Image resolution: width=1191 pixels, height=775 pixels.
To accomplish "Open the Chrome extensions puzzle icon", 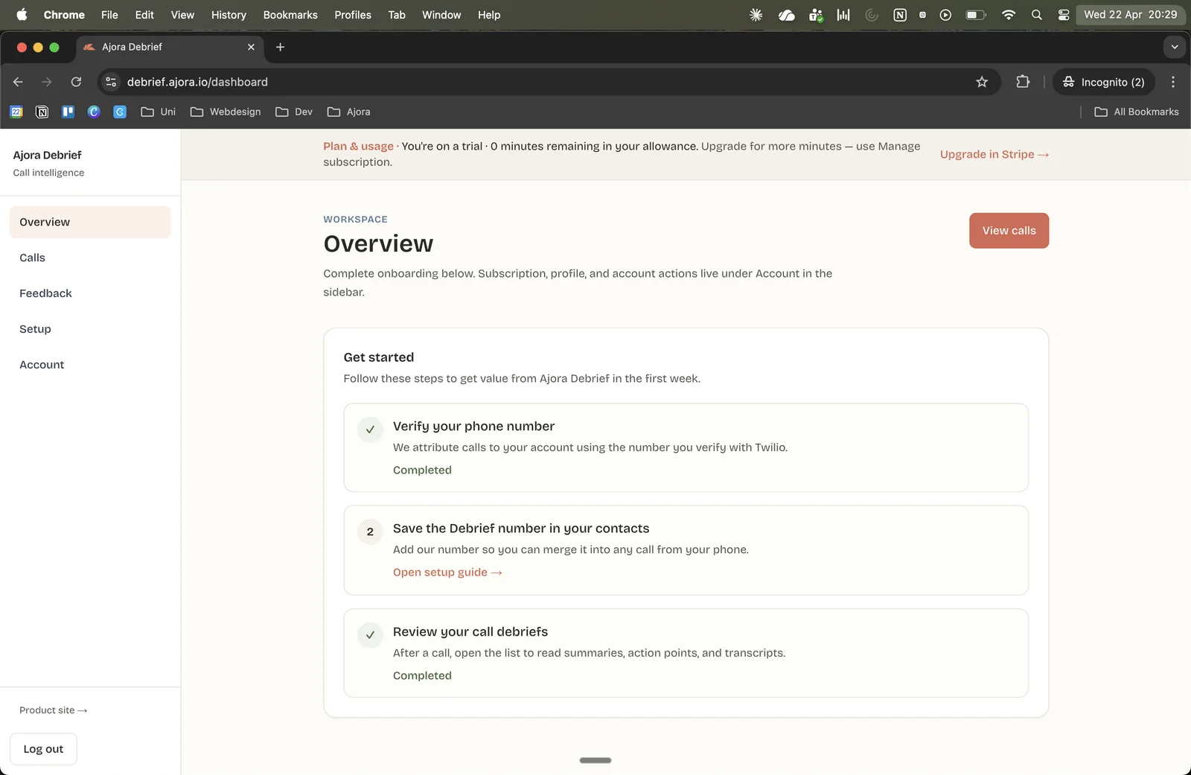I will (1023, 82).
